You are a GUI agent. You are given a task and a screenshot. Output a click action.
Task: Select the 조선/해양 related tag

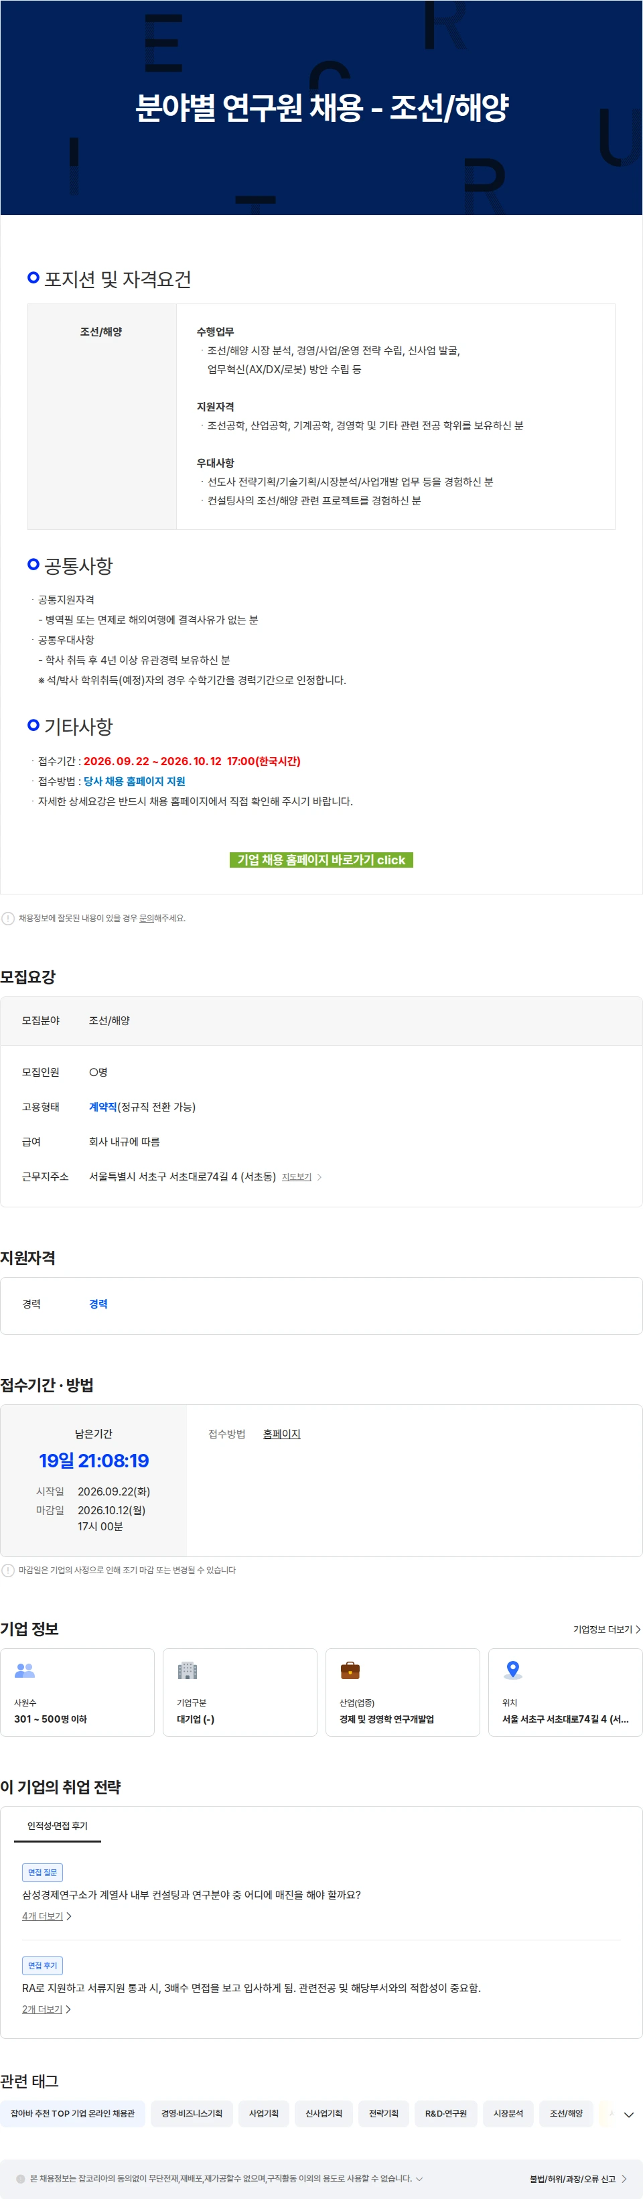pyautogui.click(x=566, y=2114)
